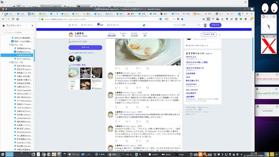The image size is (279, 157).
Task: Open the ツイート count tab
Action: point(112,35)
